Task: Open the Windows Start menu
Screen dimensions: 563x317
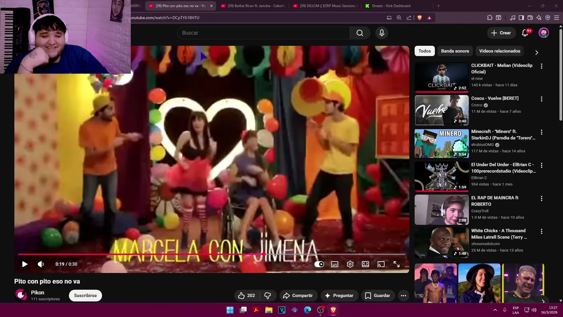Action: click(x=230, y=310)
